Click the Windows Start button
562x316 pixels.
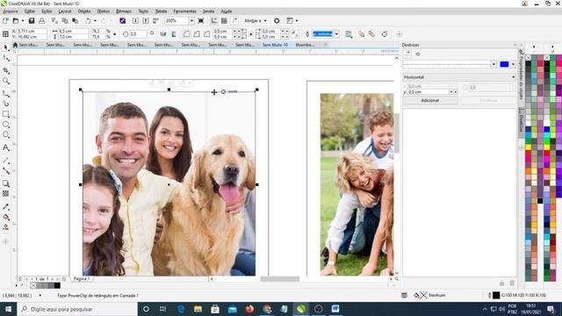[x=8, y=309]
